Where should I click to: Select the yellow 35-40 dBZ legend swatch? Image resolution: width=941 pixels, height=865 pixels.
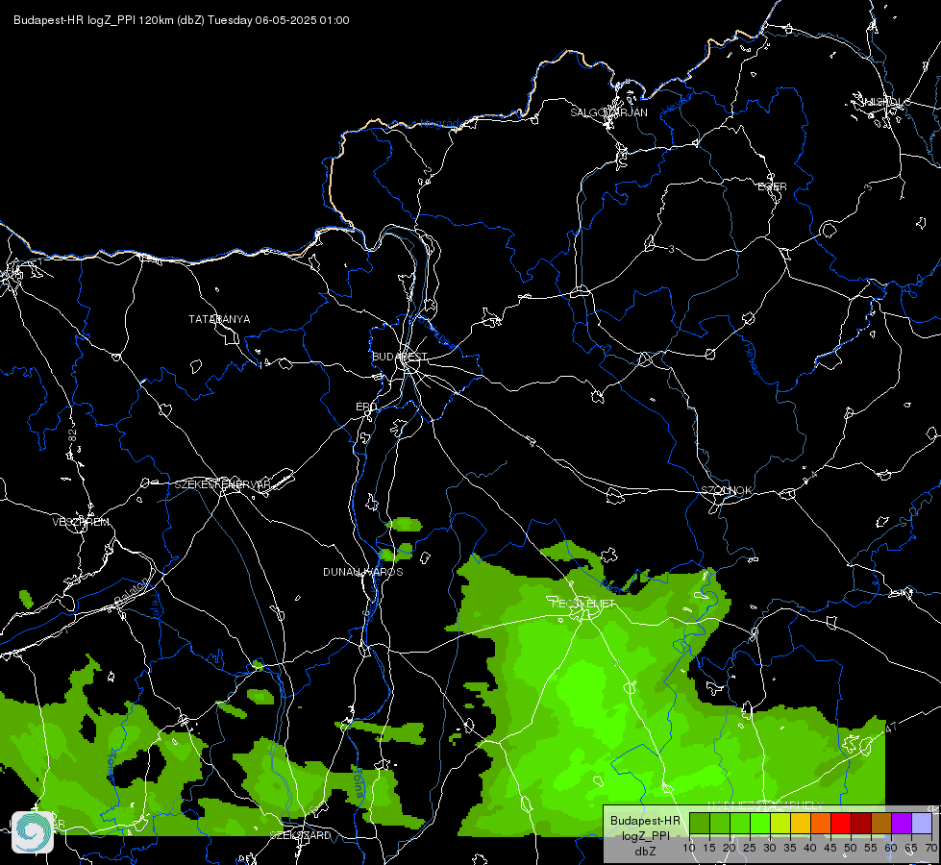(x=801, y=824)
